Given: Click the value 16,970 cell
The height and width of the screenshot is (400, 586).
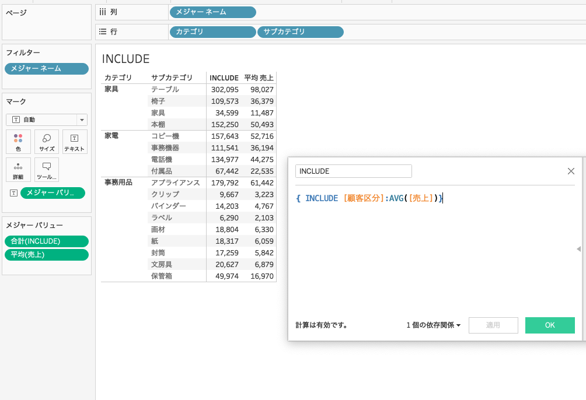Looking at the screenshot, I should click(262, 276).
